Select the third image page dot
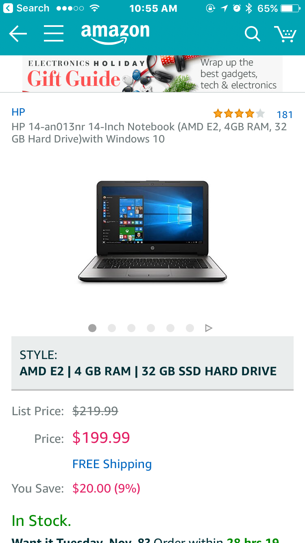Viewport: 305px width, 543px height. coord(131,328)
